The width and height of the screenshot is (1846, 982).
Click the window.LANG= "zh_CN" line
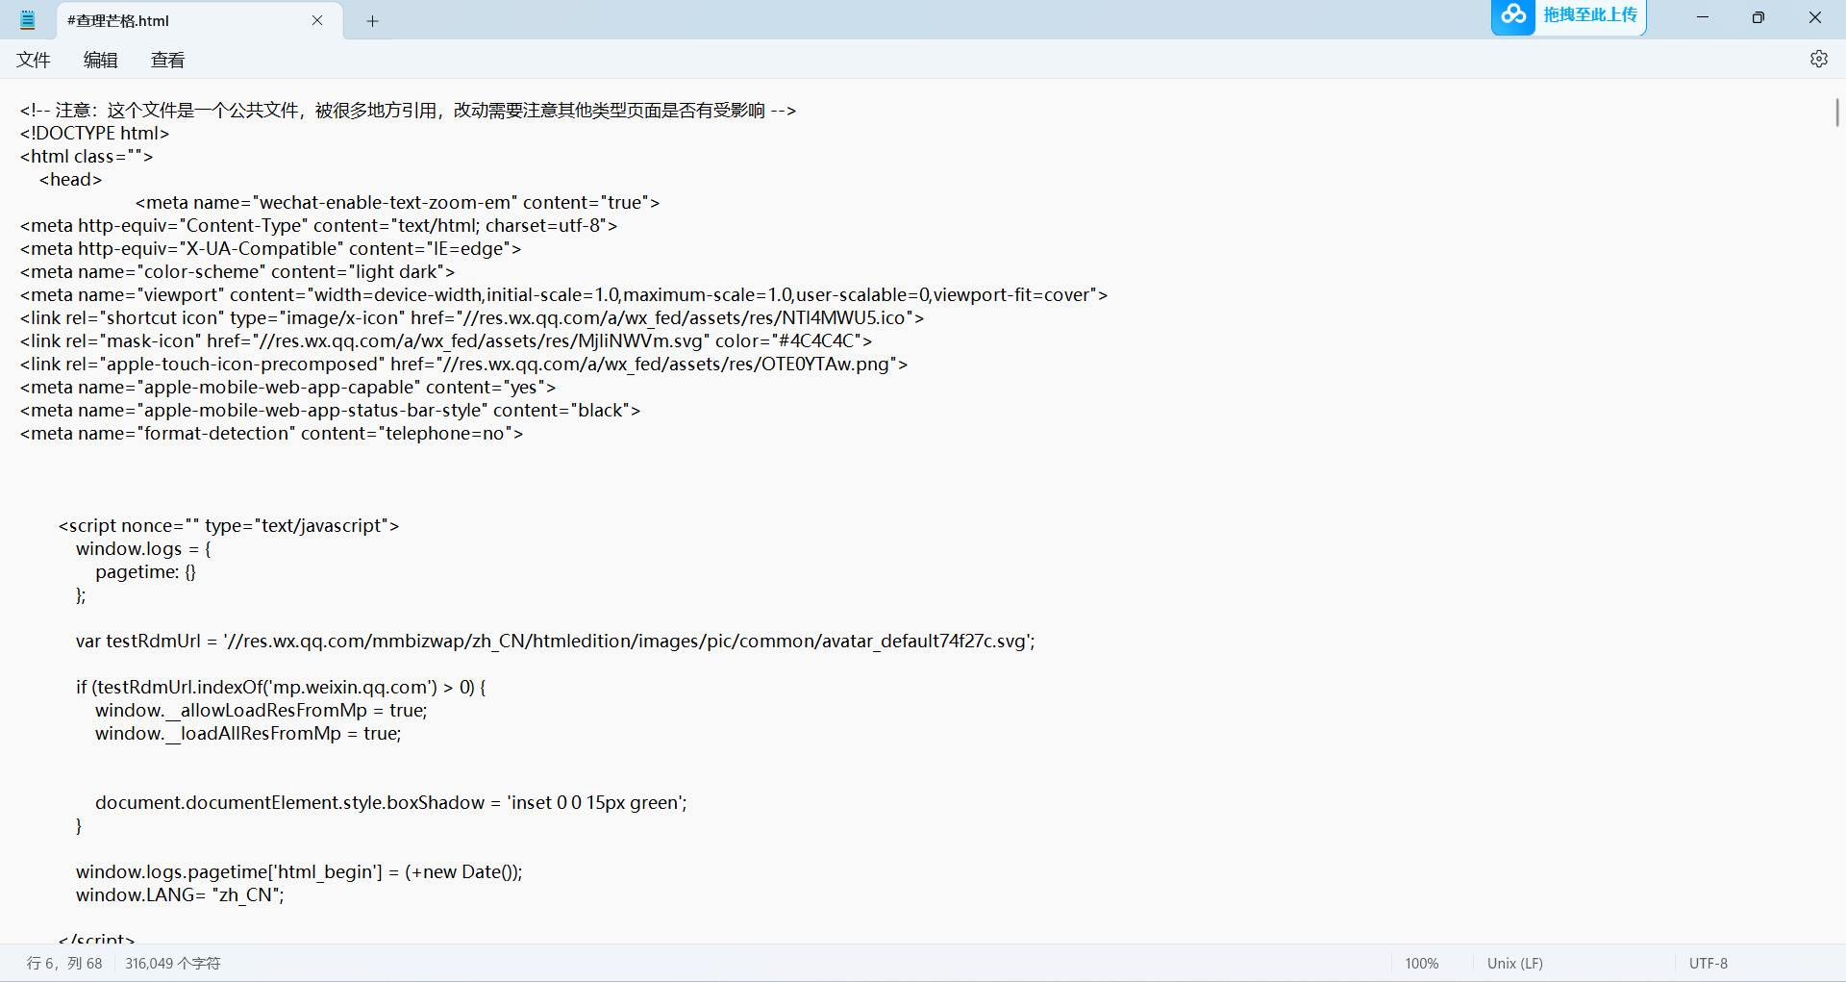click(180, 894)
